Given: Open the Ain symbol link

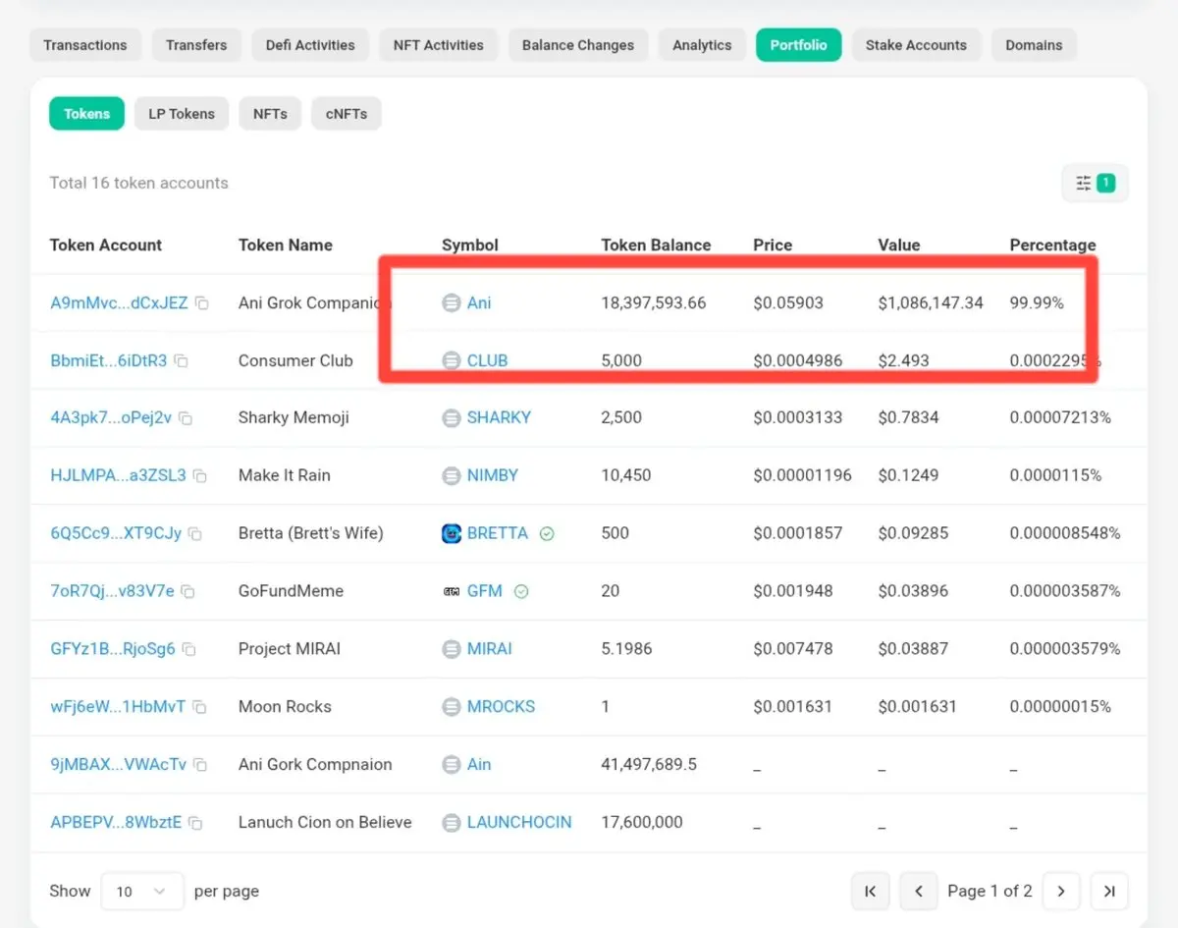Looking at the screenshot, I should pos(479,765).
